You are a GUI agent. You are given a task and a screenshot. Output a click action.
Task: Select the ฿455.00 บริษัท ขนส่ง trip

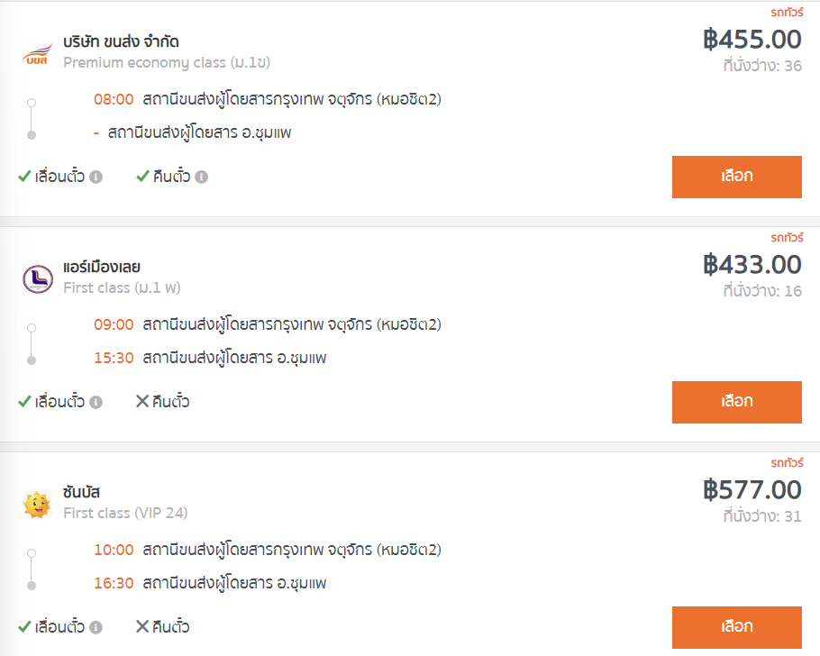pyautogui.click(x=737, y=177)
